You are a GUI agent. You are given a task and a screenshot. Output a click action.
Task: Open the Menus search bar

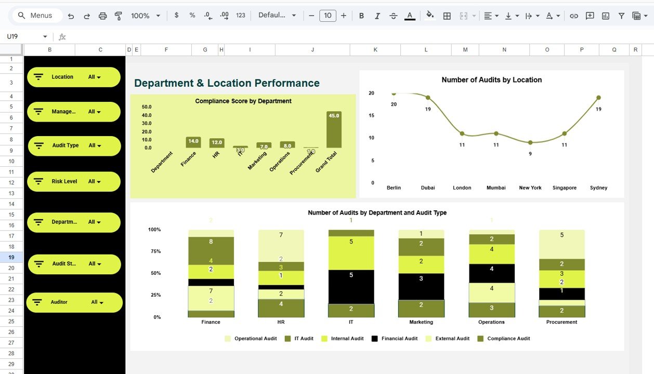point(36,15)
